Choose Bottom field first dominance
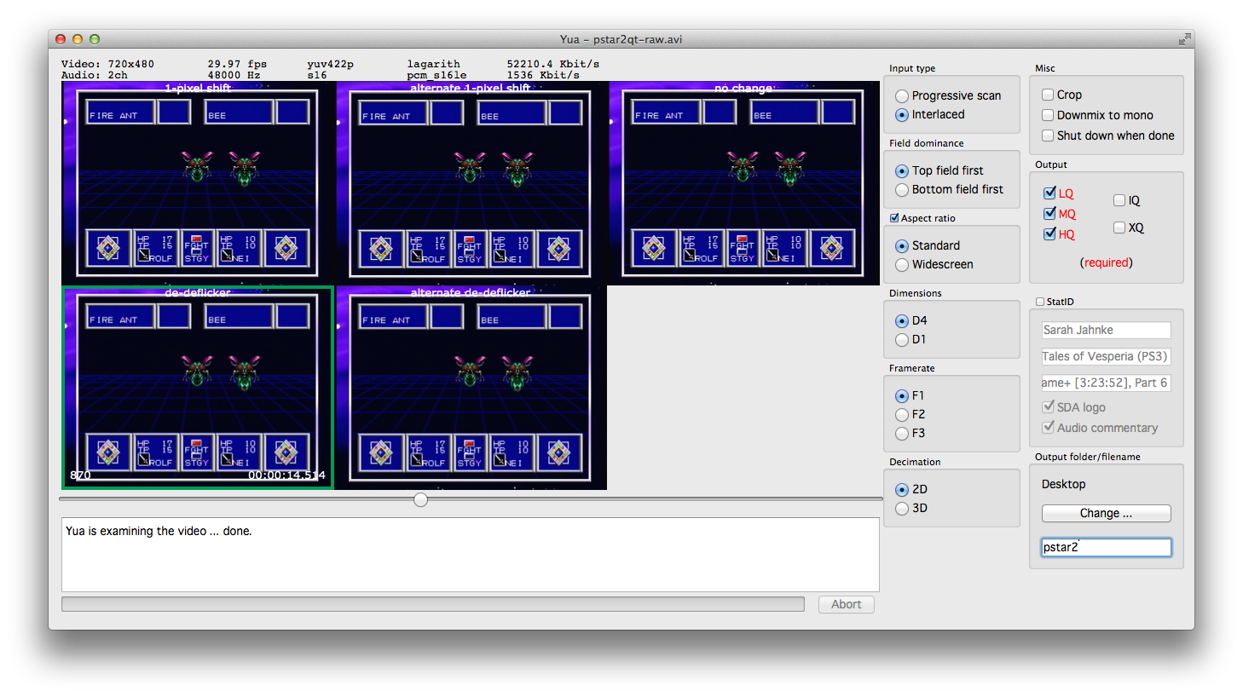 click(902, 190)
